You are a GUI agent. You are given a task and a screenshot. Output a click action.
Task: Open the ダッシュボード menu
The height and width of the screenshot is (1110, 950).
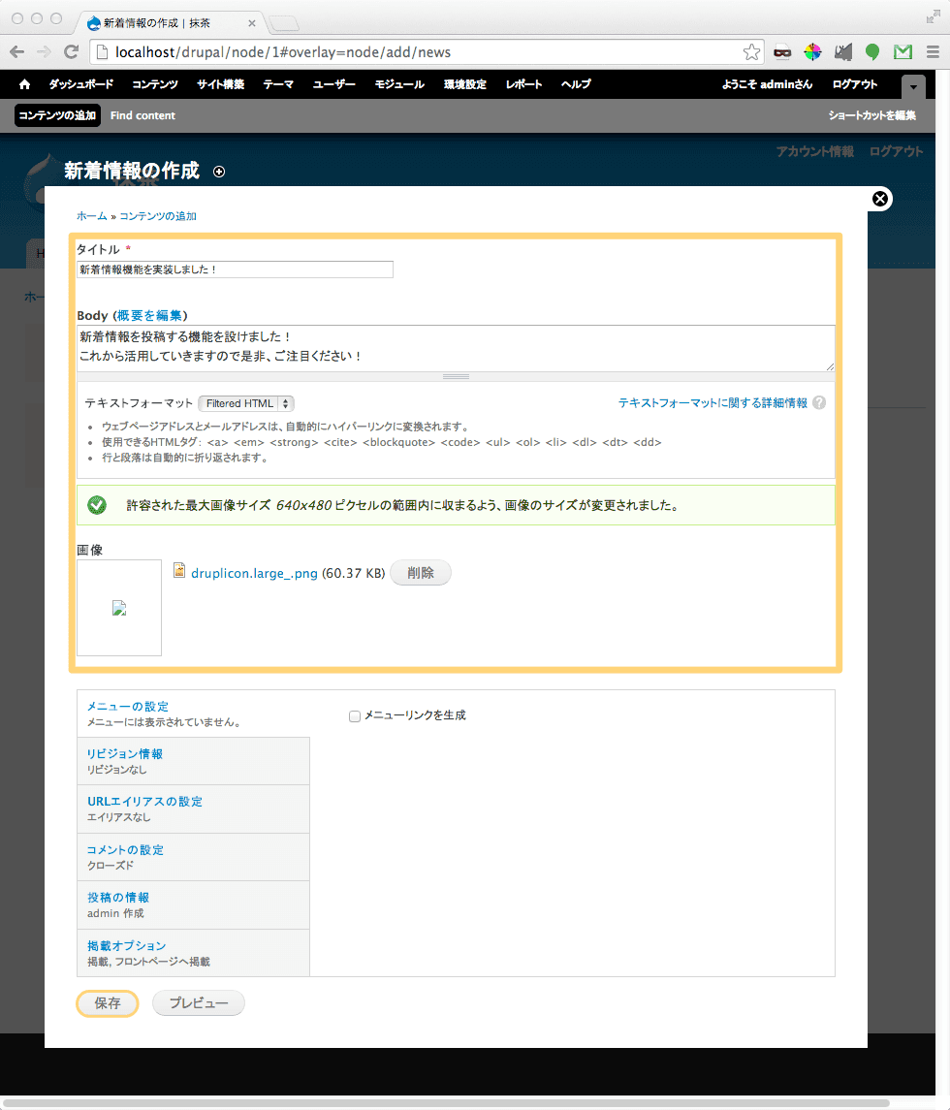tap(80, 84)
